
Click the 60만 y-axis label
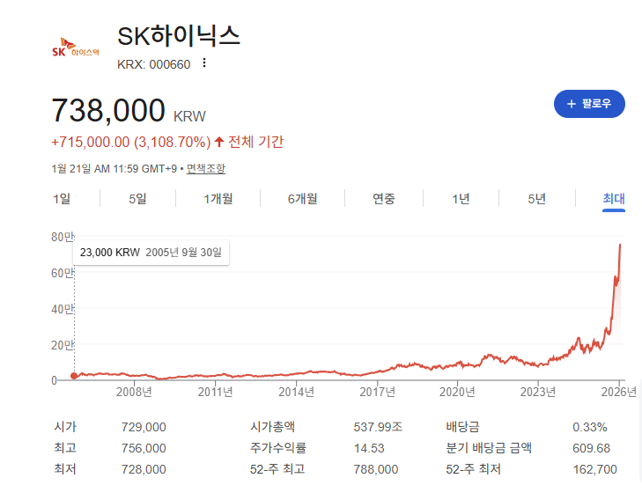pos(63,273)
